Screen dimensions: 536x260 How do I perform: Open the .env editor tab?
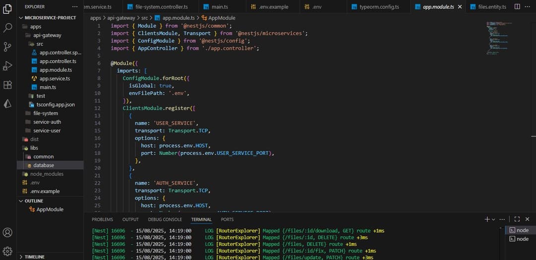pyautogui.click(x=323, y=6)
